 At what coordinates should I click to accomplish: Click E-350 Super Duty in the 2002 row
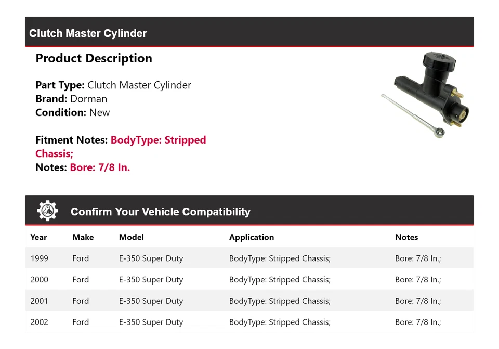pos(151,322)
